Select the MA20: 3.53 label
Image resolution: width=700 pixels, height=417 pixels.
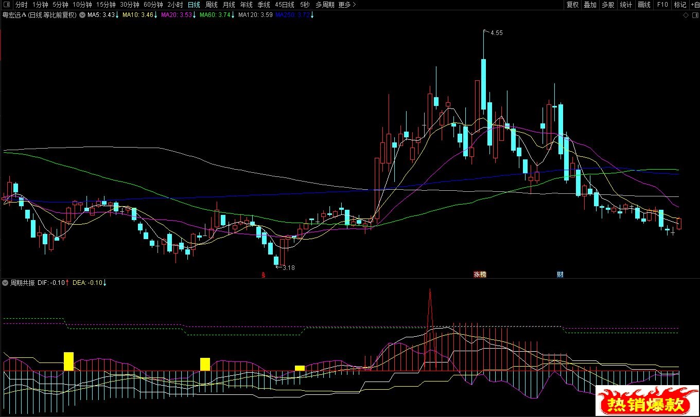tap(177, 15)
